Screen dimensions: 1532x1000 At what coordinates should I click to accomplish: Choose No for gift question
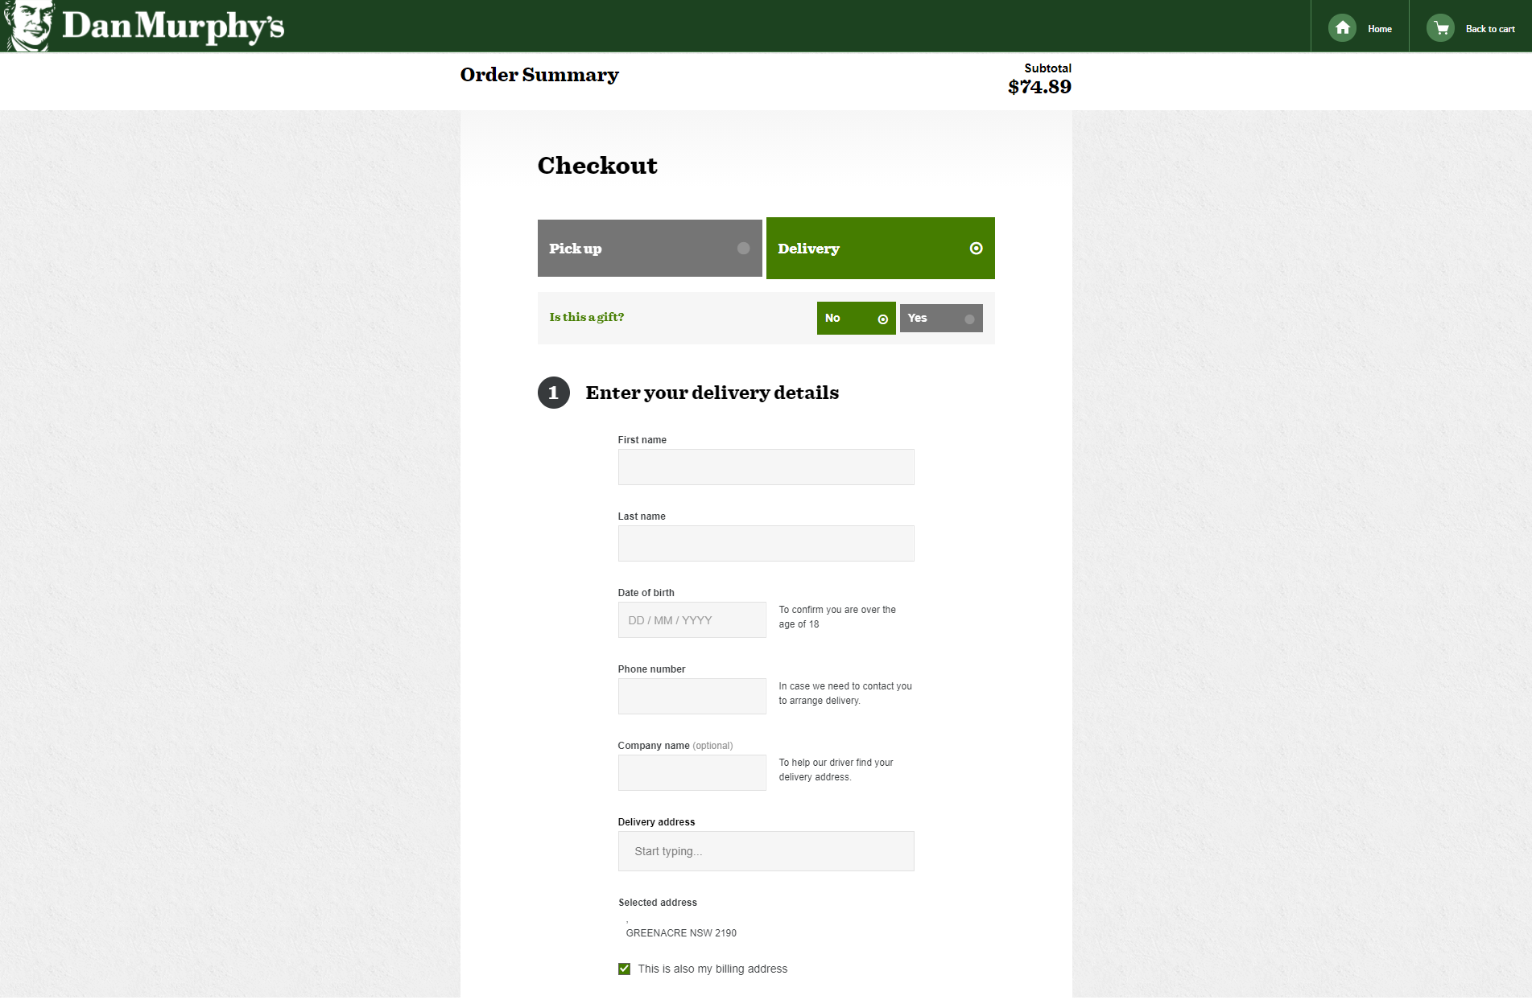click(x=855, y=319)
